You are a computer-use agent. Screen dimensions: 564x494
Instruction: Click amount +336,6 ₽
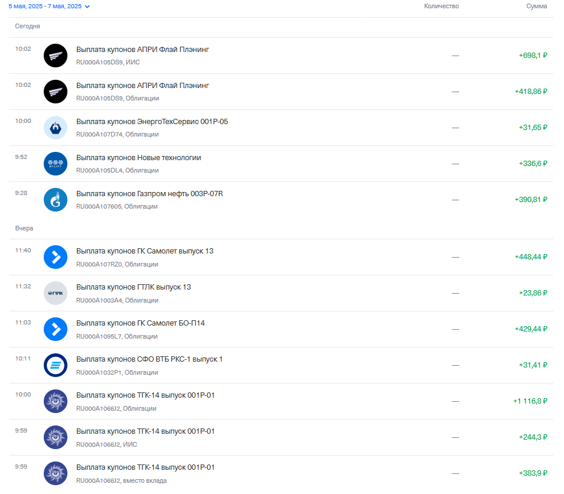[533, 163]
